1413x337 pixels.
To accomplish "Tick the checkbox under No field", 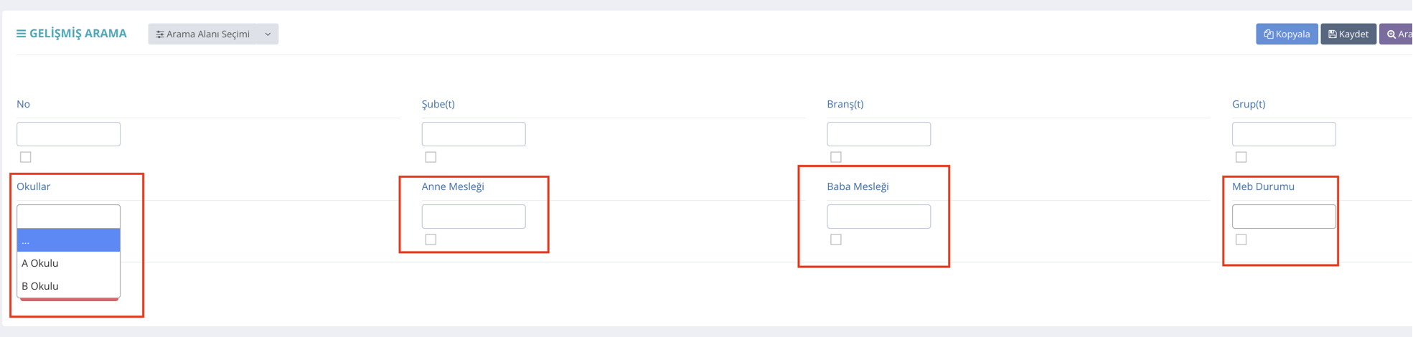I will pos(26,157).
